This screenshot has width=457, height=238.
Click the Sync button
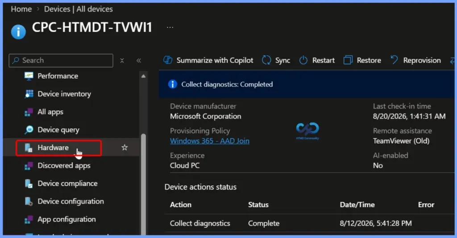point(276,60)
